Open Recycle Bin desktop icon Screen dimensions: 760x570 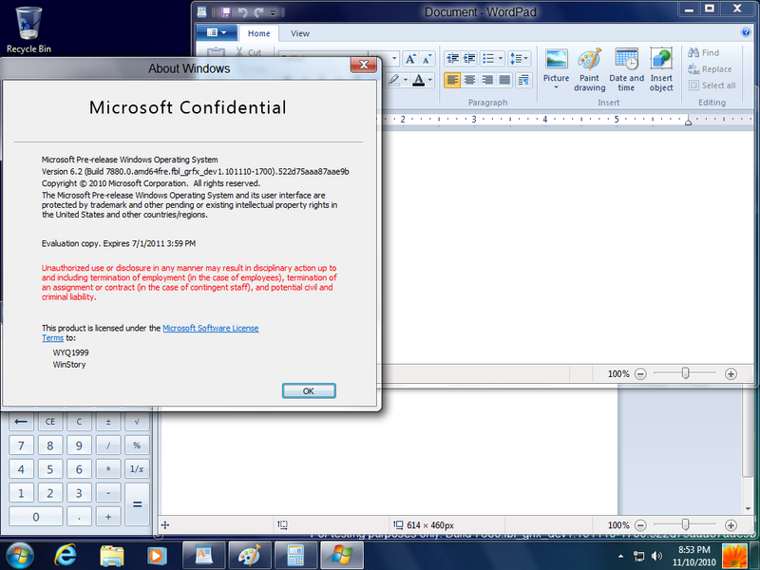pos(28,30)
